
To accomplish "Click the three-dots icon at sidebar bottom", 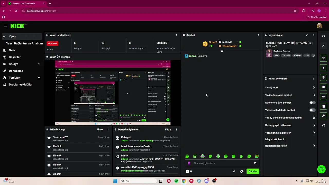I will click(324, 125).
